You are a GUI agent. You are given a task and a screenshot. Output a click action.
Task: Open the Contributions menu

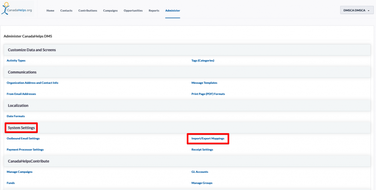[88, 11]
